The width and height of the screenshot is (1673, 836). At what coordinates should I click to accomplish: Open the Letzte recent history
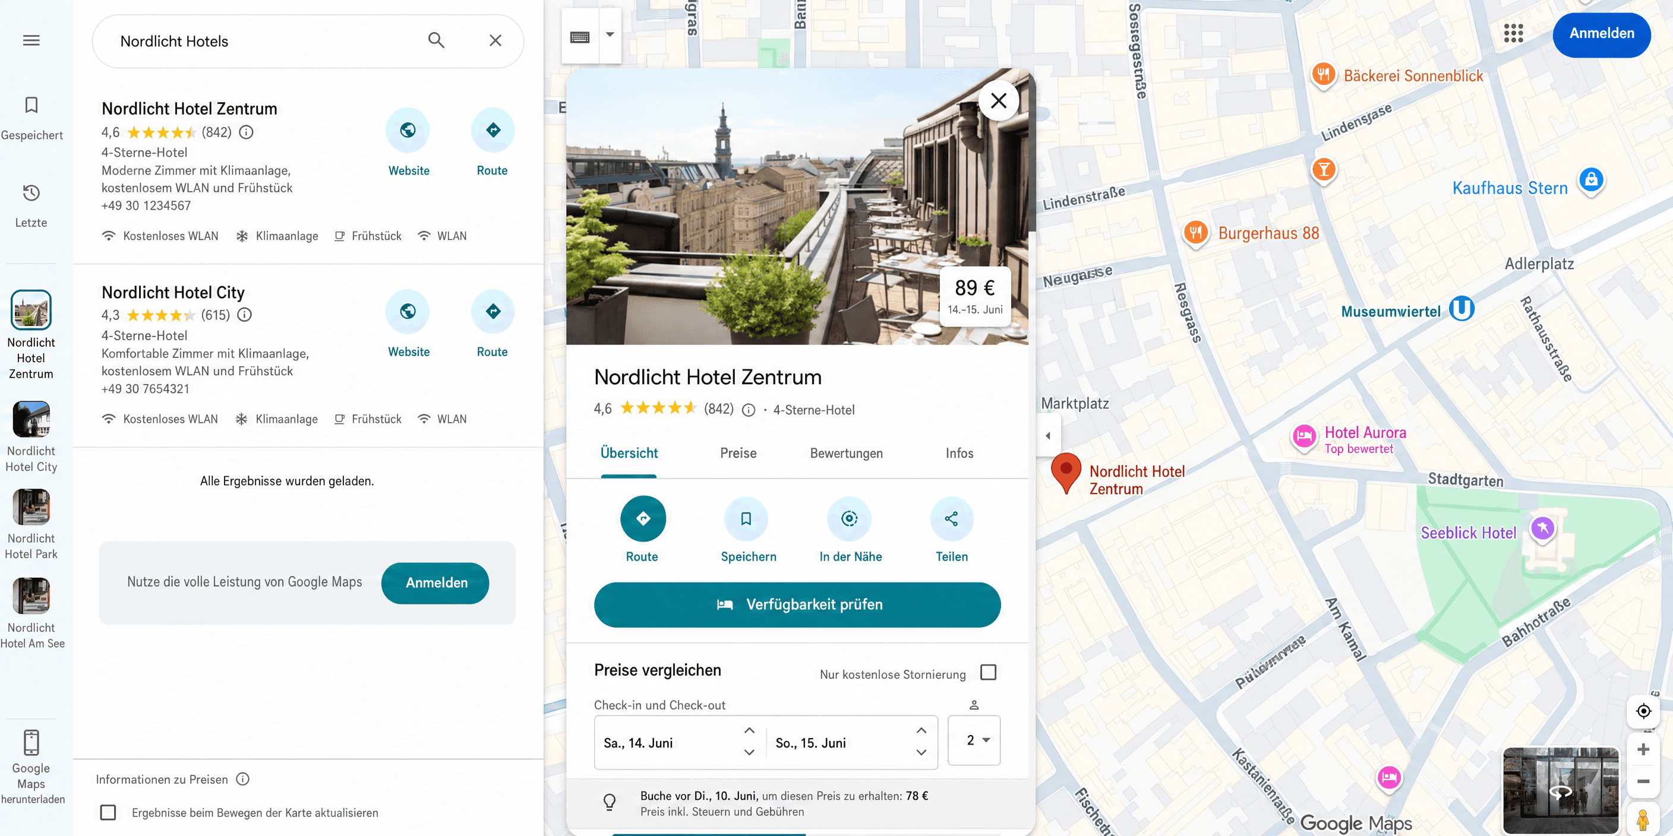coord(31,206)
